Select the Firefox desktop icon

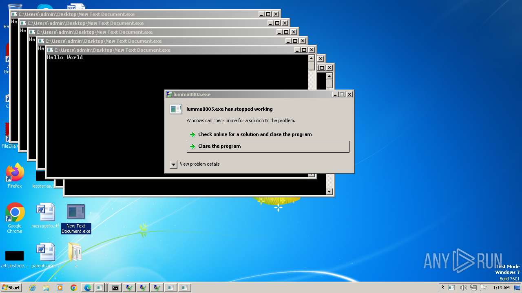(15, 176)
